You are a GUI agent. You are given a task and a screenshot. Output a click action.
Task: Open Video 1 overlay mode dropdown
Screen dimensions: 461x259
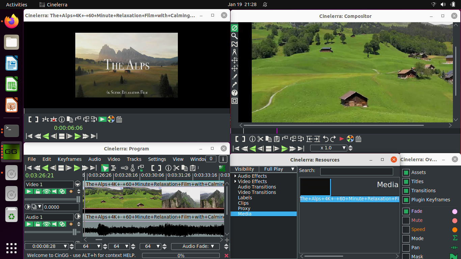point(36,207)
